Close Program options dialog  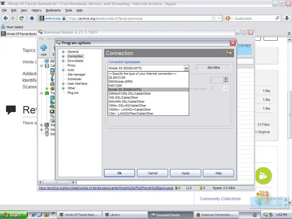click(233, 43)
